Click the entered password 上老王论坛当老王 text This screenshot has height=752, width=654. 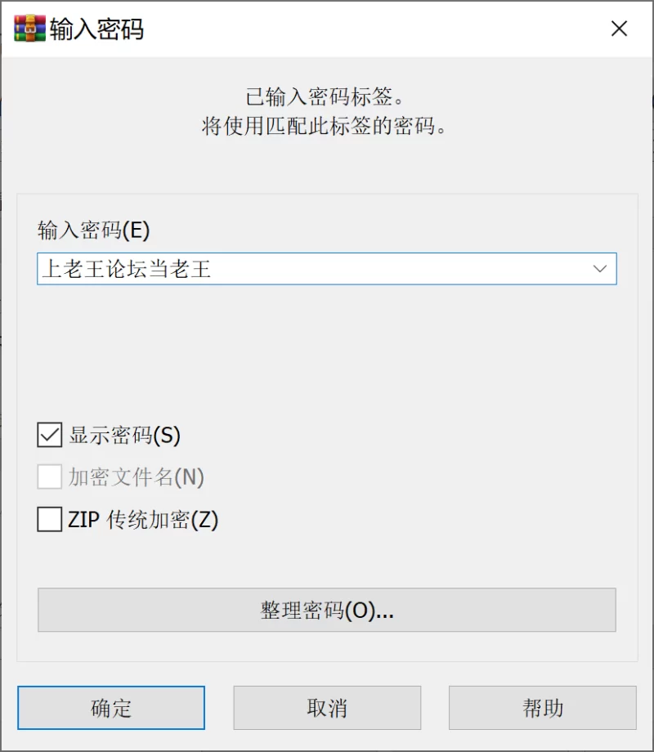(127, 269)
